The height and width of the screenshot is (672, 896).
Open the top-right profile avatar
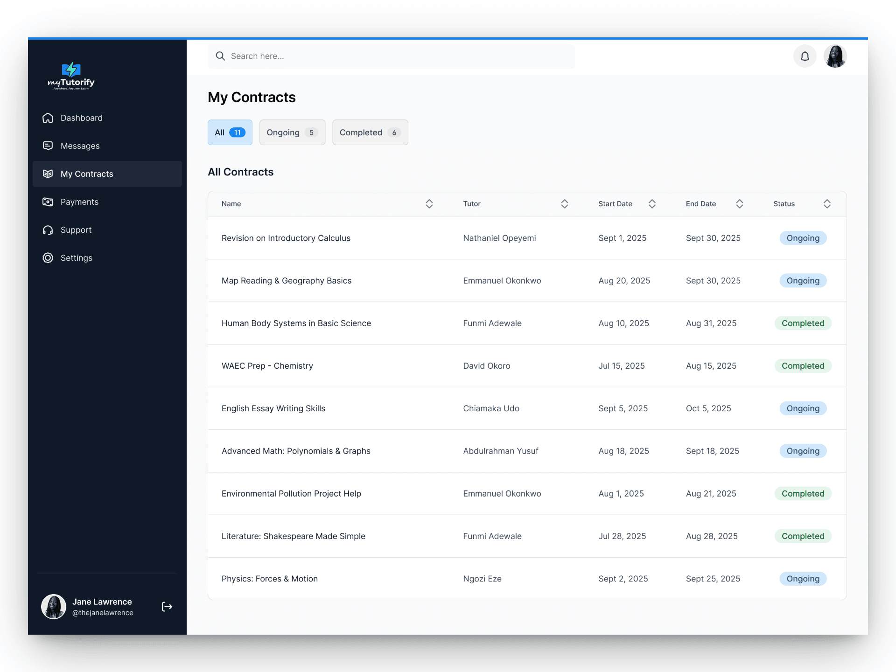[x=835, y=56]
